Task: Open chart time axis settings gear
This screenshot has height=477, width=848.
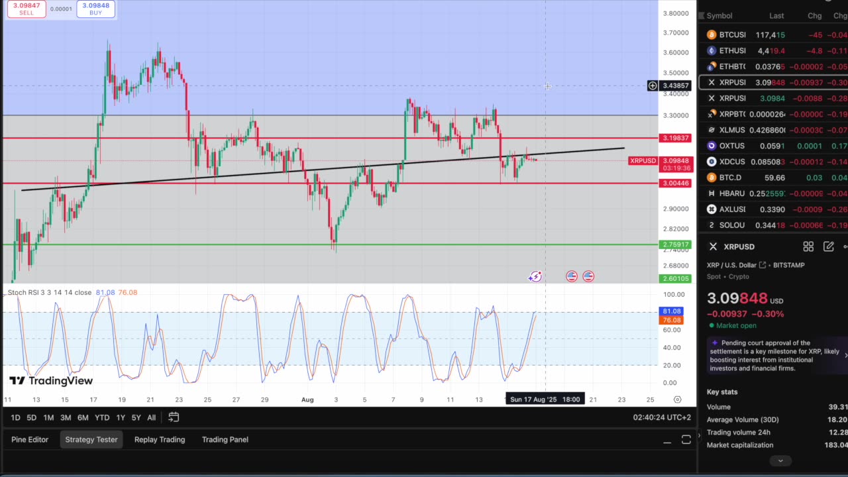Action: point(677,399)
